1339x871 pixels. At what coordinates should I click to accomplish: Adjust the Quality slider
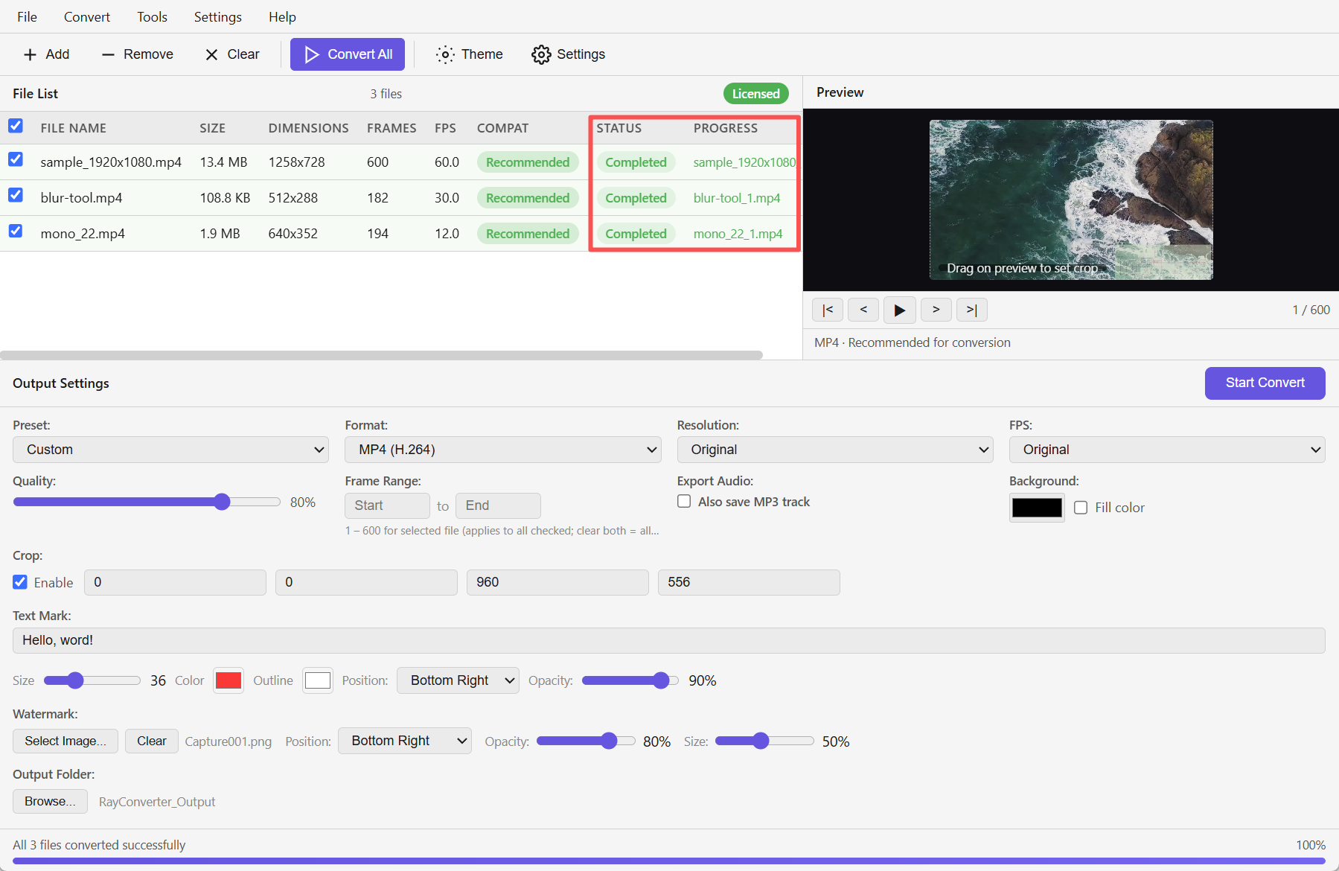click(147, 502)
